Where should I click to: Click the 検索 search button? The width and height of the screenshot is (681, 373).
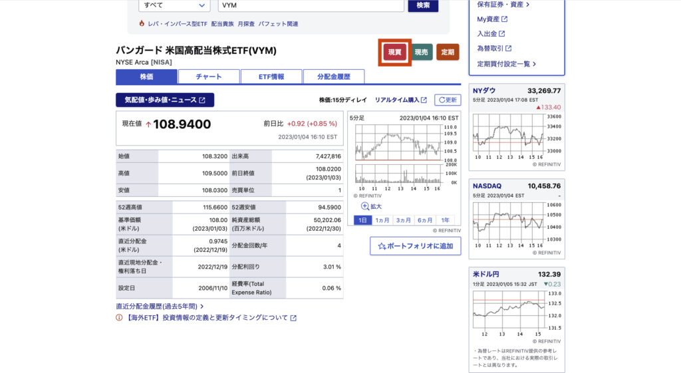(423, 5)
